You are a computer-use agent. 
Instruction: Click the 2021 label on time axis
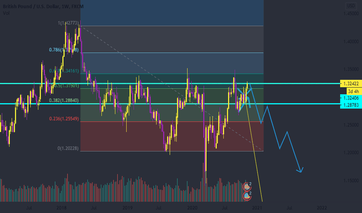[x=257, y=208]
